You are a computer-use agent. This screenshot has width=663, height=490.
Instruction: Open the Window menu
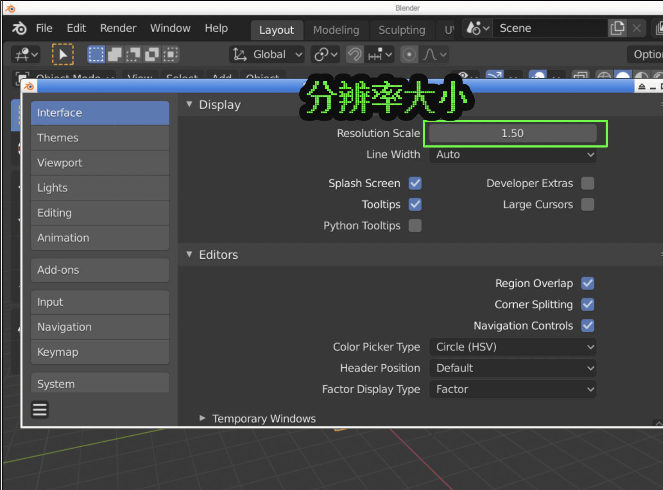[170, 28]
